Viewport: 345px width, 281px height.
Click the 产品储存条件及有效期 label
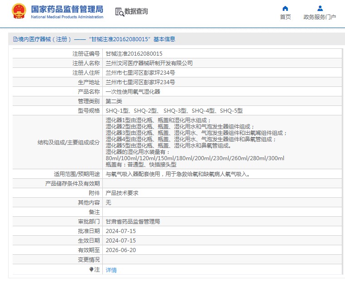72,184
